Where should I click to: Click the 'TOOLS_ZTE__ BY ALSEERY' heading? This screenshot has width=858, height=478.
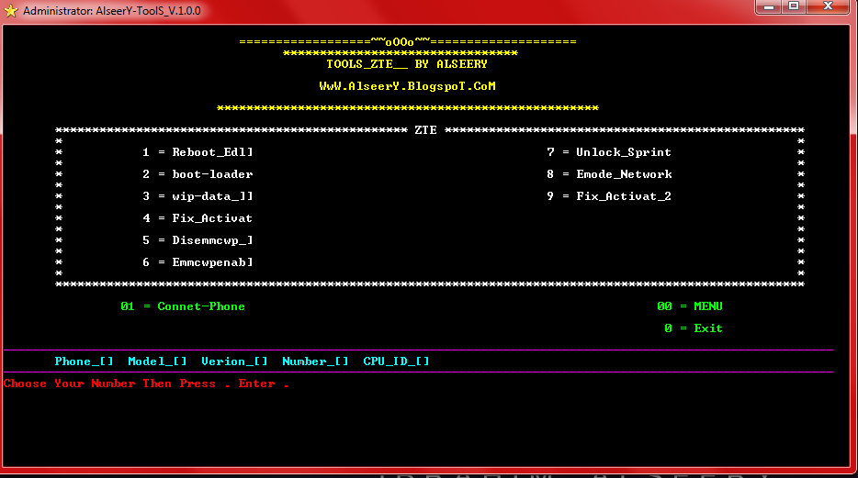[x=407, y=64]
